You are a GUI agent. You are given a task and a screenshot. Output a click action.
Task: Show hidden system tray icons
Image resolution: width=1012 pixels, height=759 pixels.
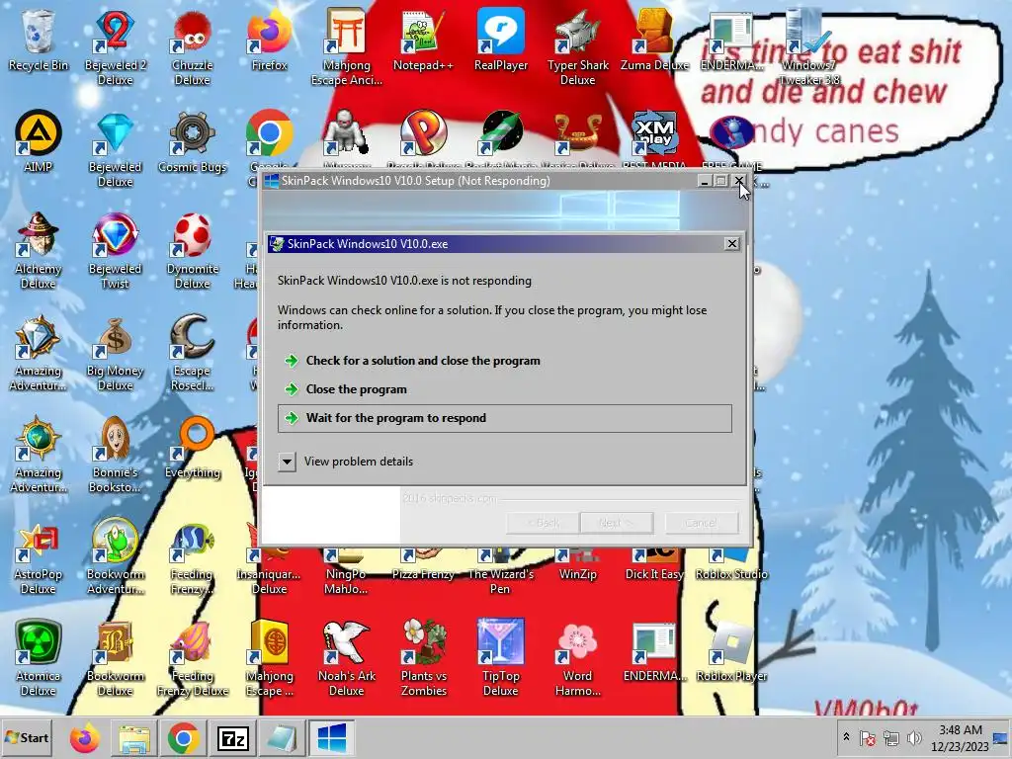point(846,737)
